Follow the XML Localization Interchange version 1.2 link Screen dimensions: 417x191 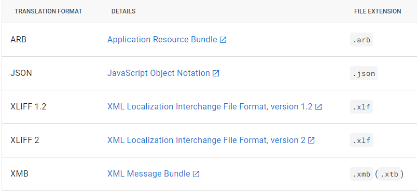tap(210, 107)
